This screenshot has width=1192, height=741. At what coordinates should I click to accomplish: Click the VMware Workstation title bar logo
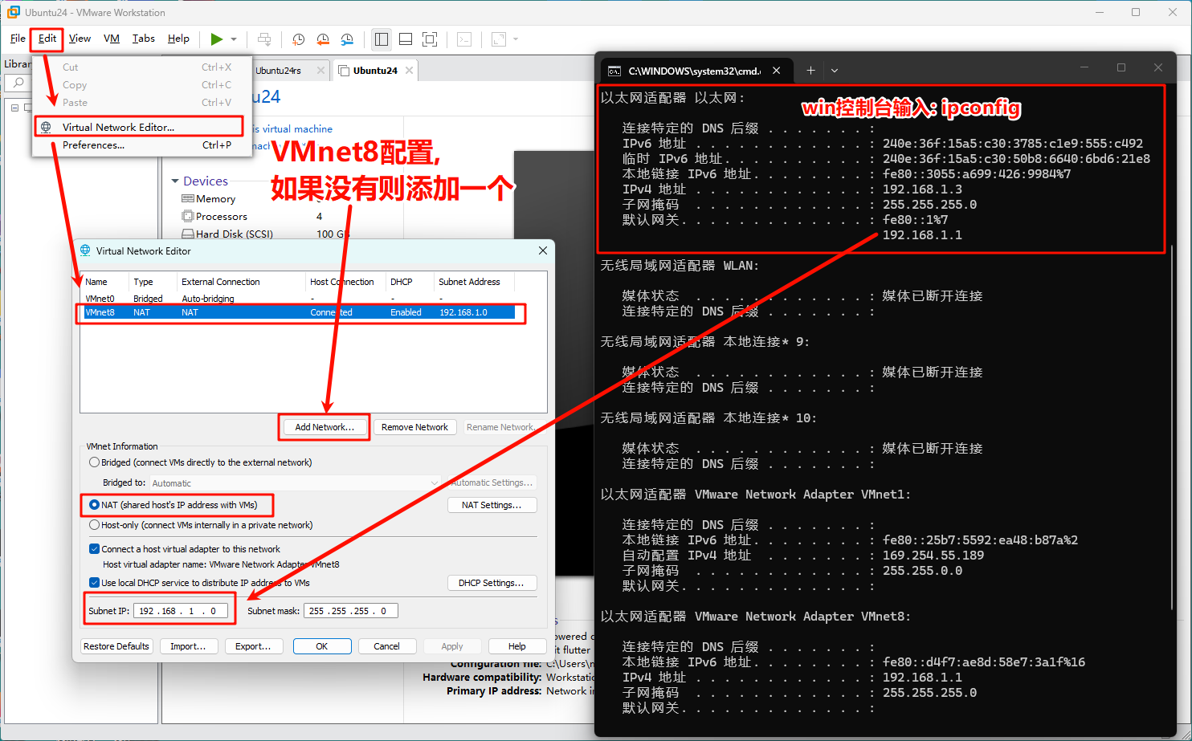coord(13,12)
